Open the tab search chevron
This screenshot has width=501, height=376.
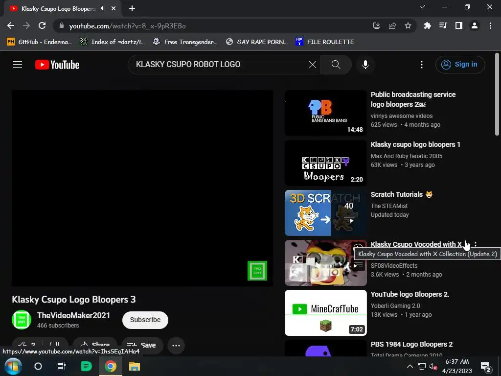pos(422,7)
